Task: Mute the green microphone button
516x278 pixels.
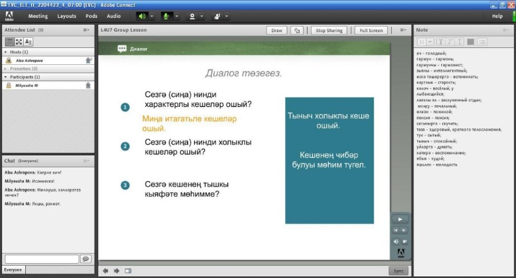Action: coord(167,16)
